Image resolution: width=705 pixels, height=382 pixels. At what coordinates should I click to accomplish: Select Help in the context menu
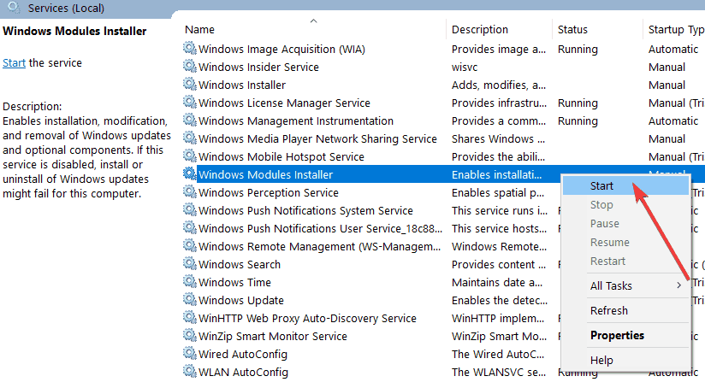click(625, 360)
